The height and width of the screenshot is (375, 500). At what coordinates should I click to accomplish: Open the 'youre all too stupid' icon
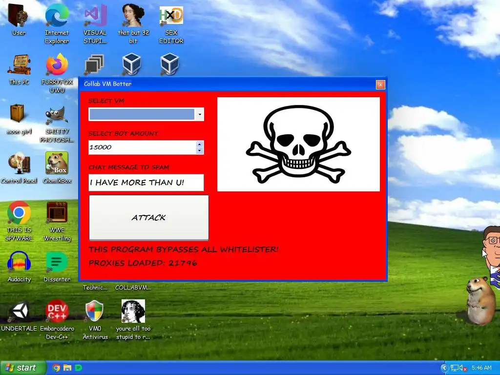[x=133, y=319]
